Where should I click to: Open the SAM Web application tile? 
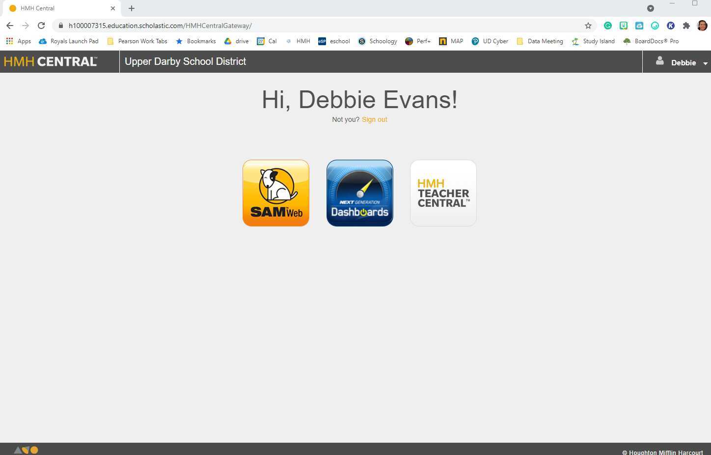point(276,193)
